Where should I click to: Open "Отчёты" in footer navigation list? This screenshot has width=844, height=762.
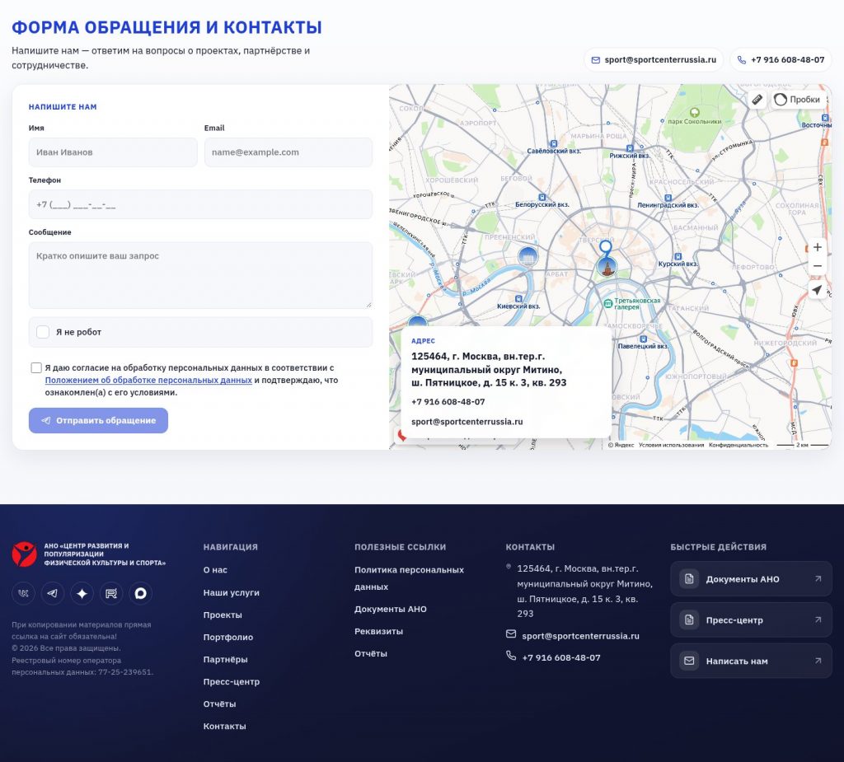tap(219, 704)
